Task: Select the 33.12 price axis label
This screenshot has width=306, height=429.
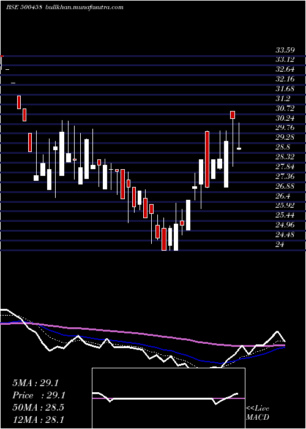Action: [285, 59]
